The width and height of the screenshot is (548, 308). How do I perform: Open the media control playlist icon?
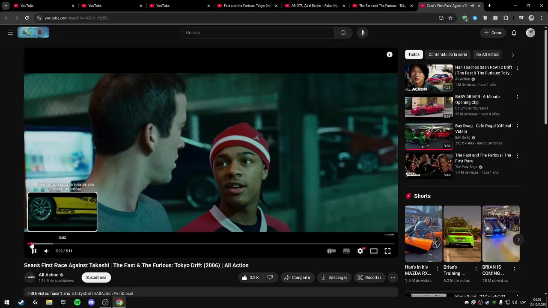click(x=521, y=18)
